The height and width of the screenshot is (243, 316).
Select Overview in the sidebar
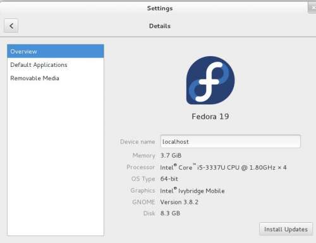[56, 51]
